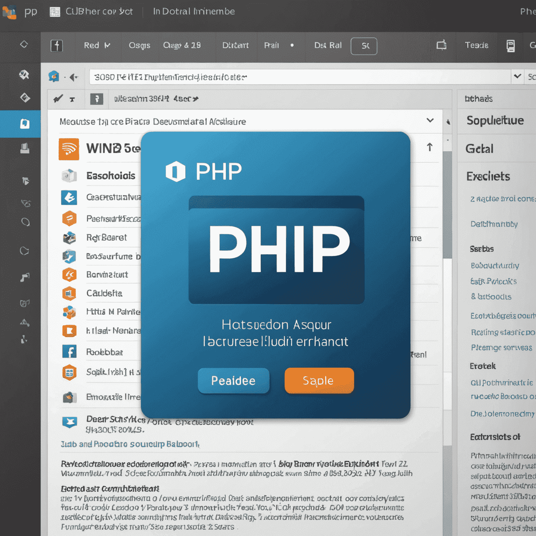Click the Delcimanuby link

tap(494, 224)
